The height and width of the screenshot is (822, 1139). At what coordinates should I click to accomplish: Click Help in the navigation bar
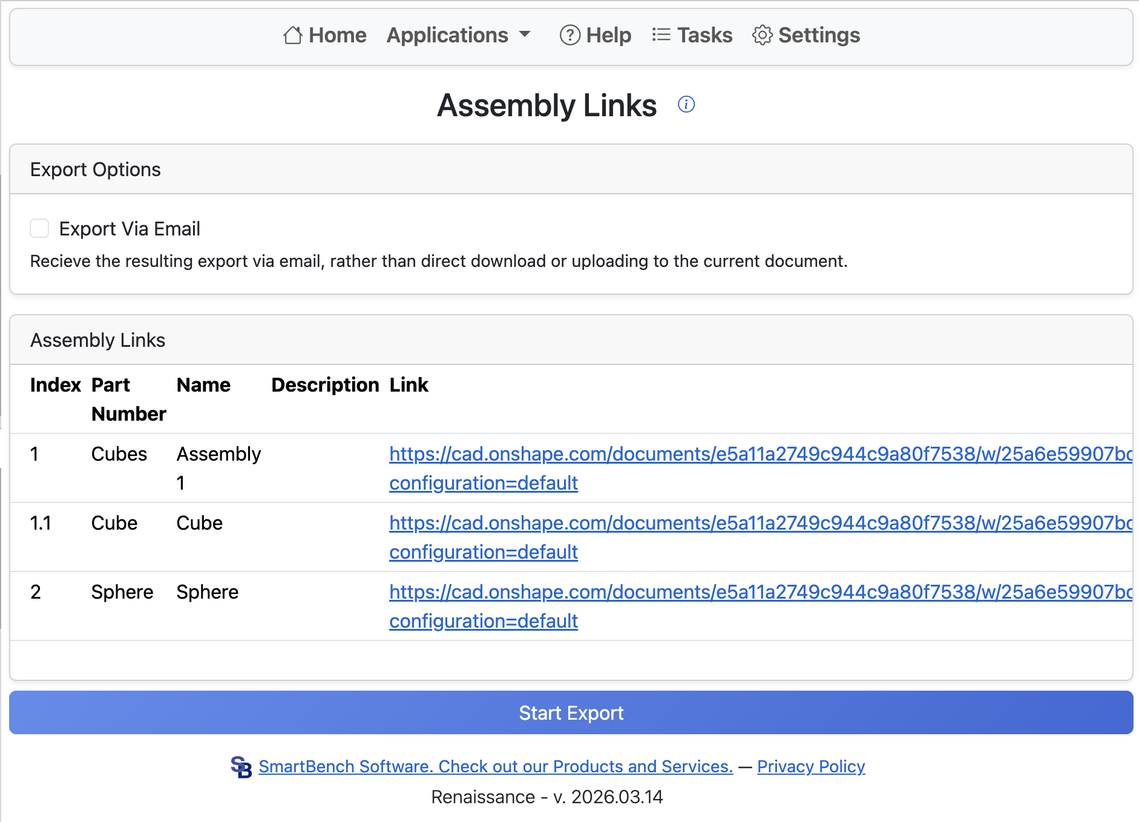pos(608,36)
